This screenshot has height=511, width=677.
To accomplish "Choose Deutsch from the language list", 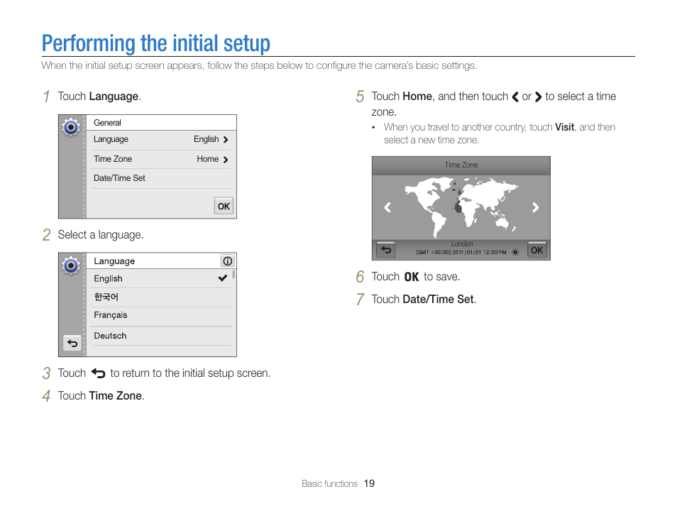I will 160,336.
